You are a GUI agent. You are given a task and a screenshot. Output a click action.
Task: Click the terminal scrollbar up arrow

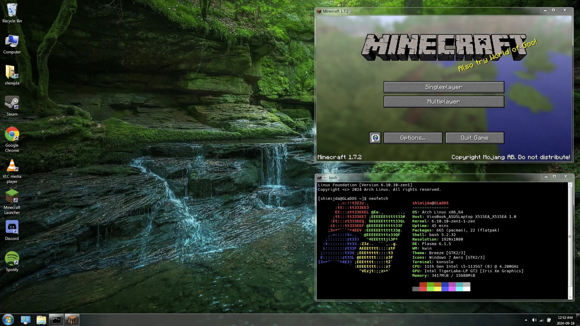(x=570, y=184)
